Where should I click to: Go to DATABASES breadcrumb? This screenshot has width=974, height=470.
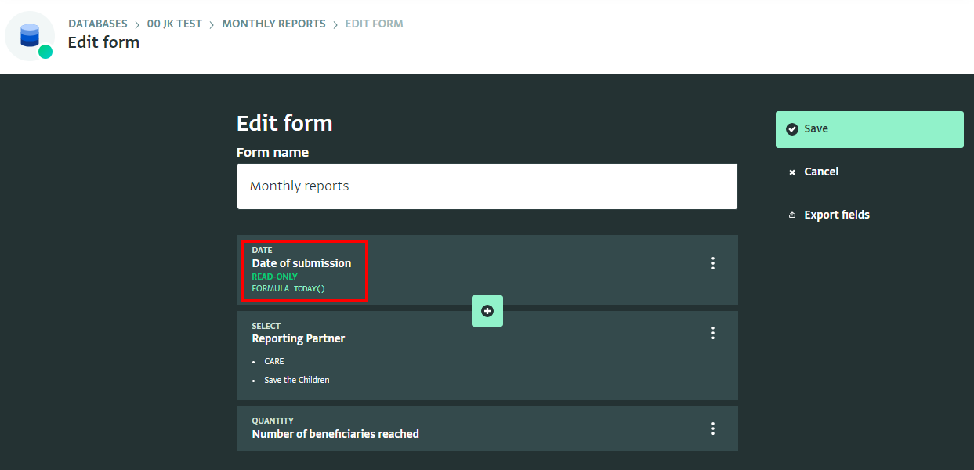click(x=98, y=23)
